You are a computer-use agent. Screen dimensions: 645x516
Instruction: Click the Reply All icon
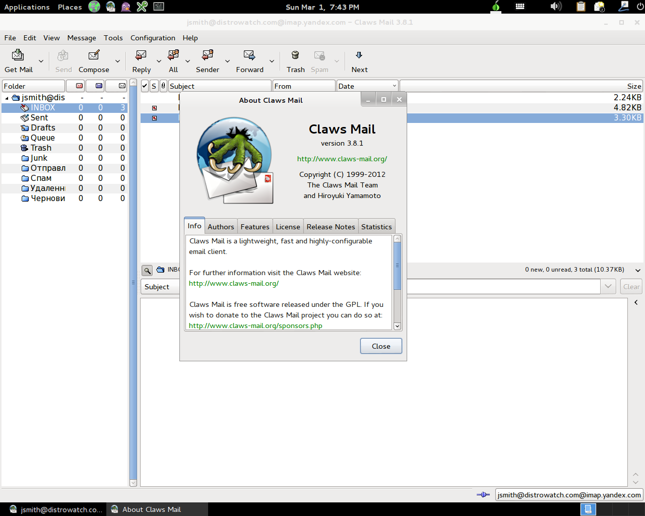click(173, 54)
